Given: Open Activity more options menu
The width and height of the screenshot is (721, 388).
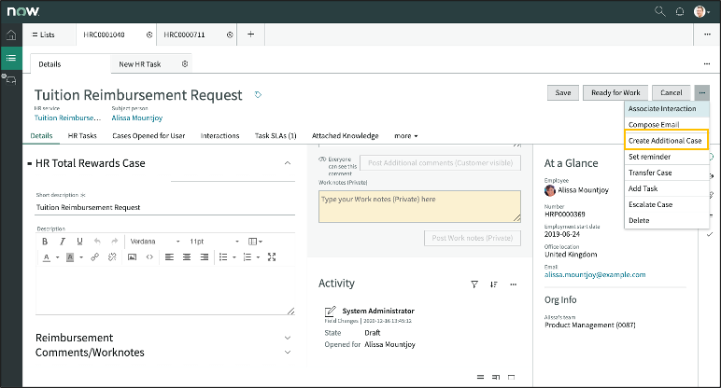Looking at the screenshot, I should (x=513, y=284).
